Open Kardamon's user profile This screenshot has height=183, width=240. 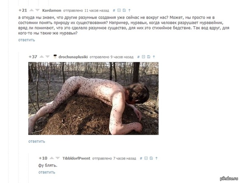click(x=52, y=10)
